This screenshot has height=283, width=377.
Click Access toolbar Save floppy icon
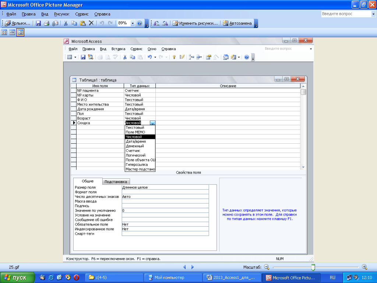coord(83,57)
